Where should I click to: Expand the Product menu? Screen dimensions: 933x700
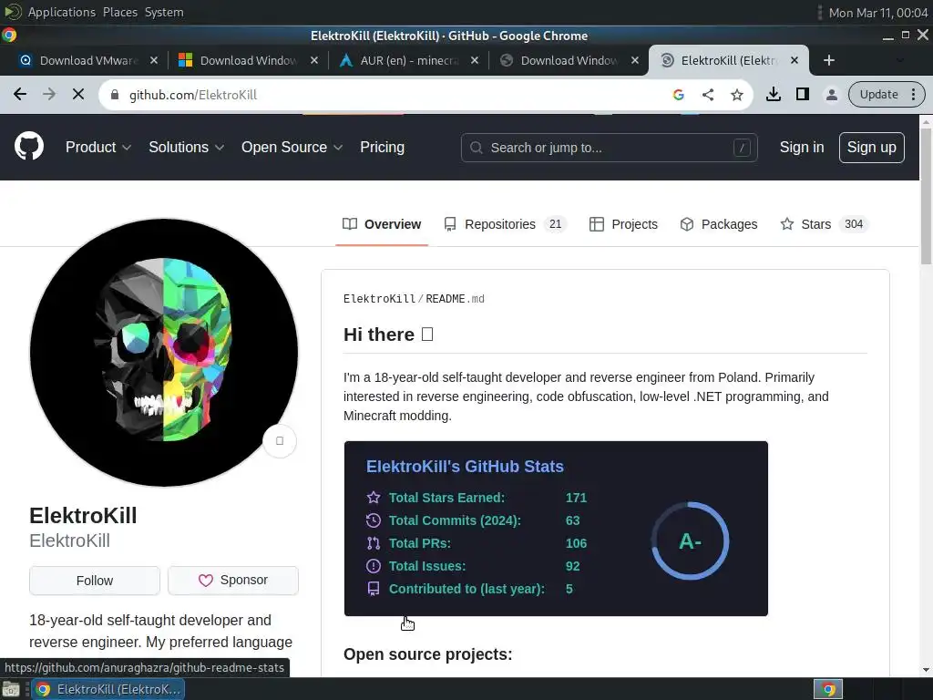point(98,147)
